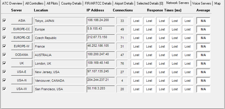Image resolution: width=225 pixels, height=109 pixels.
Task: Switch to the ATC Overview tab
Action: pos(12,3)
